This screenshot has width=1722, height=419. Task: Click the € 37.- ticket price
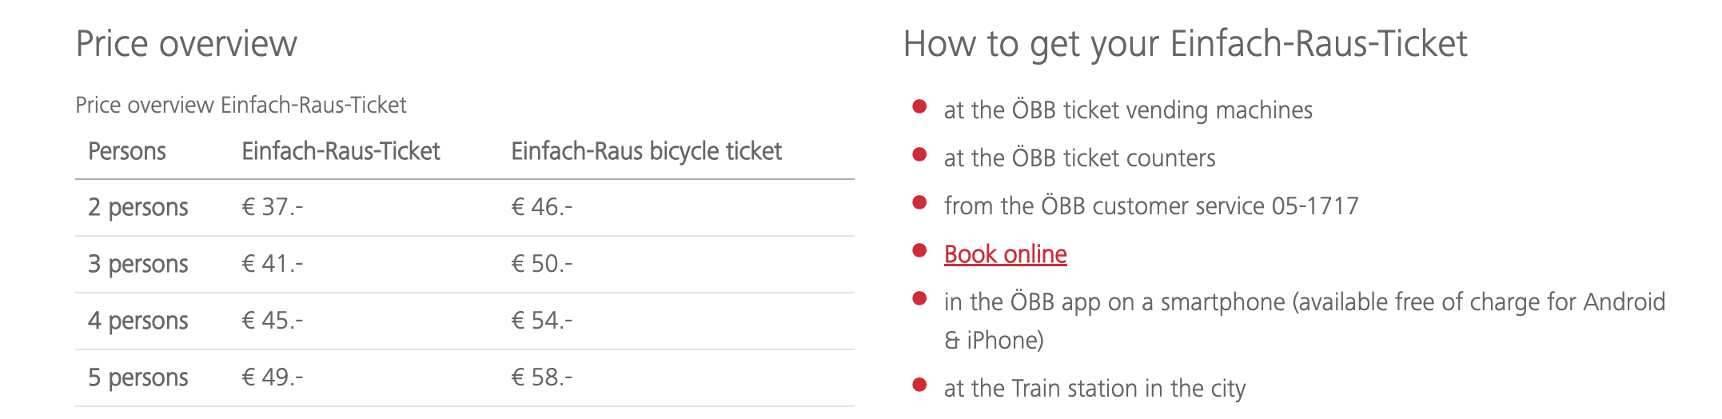click(x=273, y=207)
